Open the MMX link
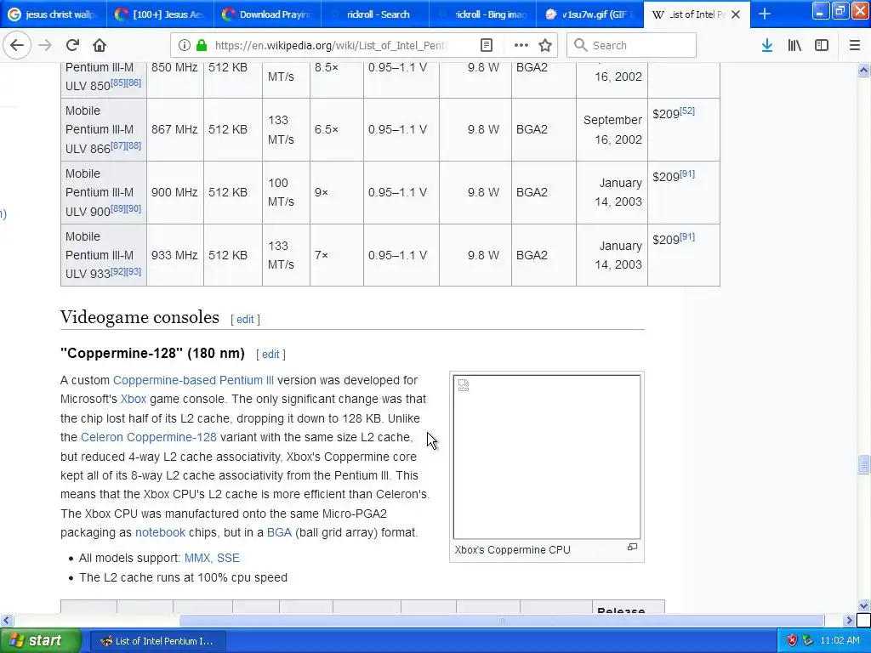This screenshot has width=871, height=653. point(198,558)
